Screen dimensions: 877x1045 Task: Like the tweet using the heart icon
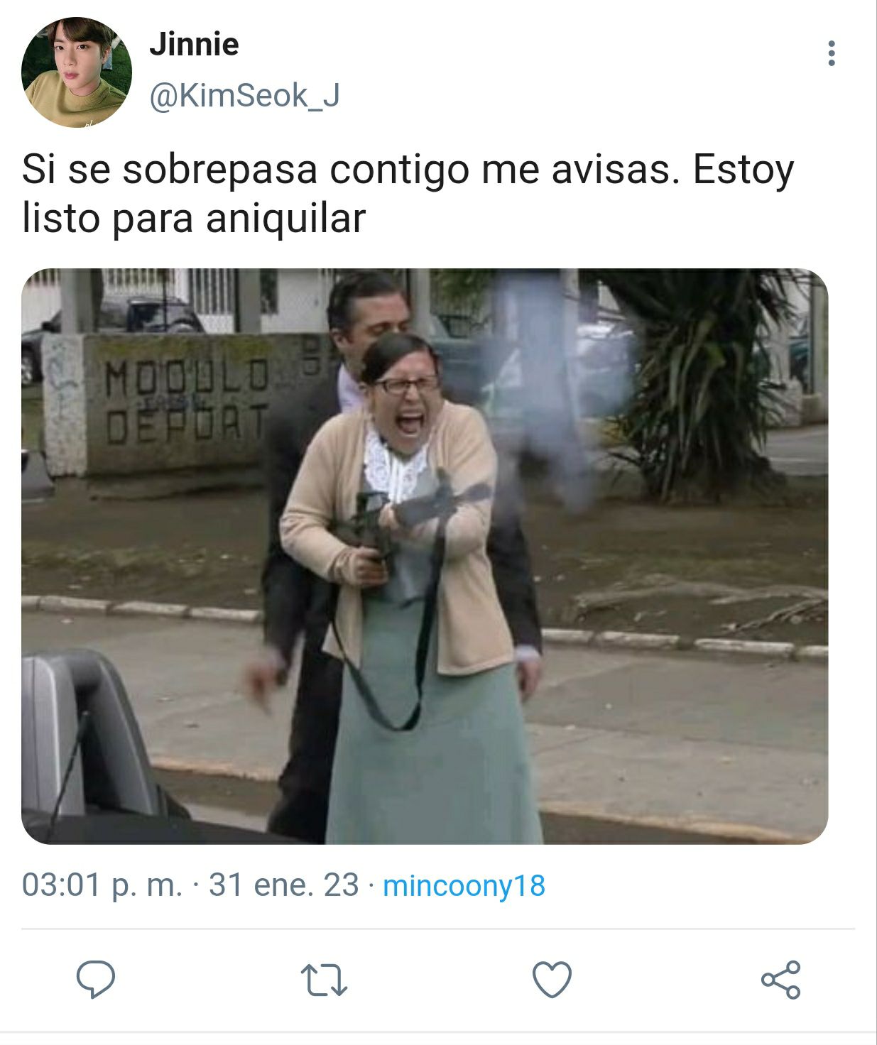coord(552,980)
